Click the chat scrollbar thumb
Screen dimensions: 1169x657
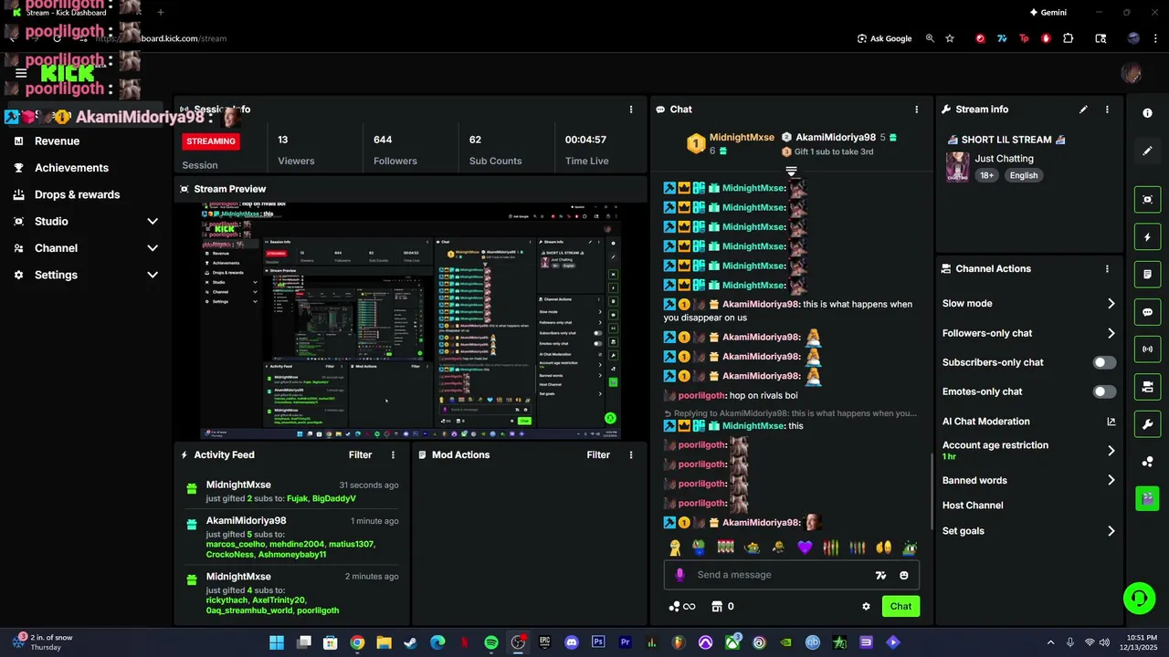931,491
